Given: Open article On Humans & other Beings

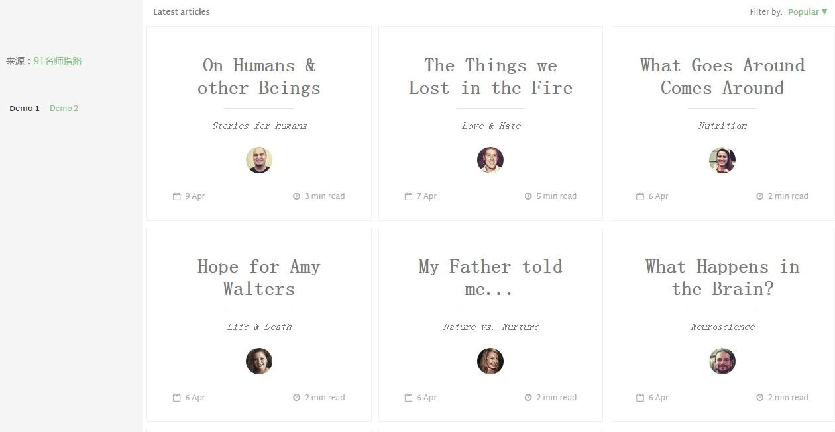Looking at the screenshot, I should tap(259, 77).
